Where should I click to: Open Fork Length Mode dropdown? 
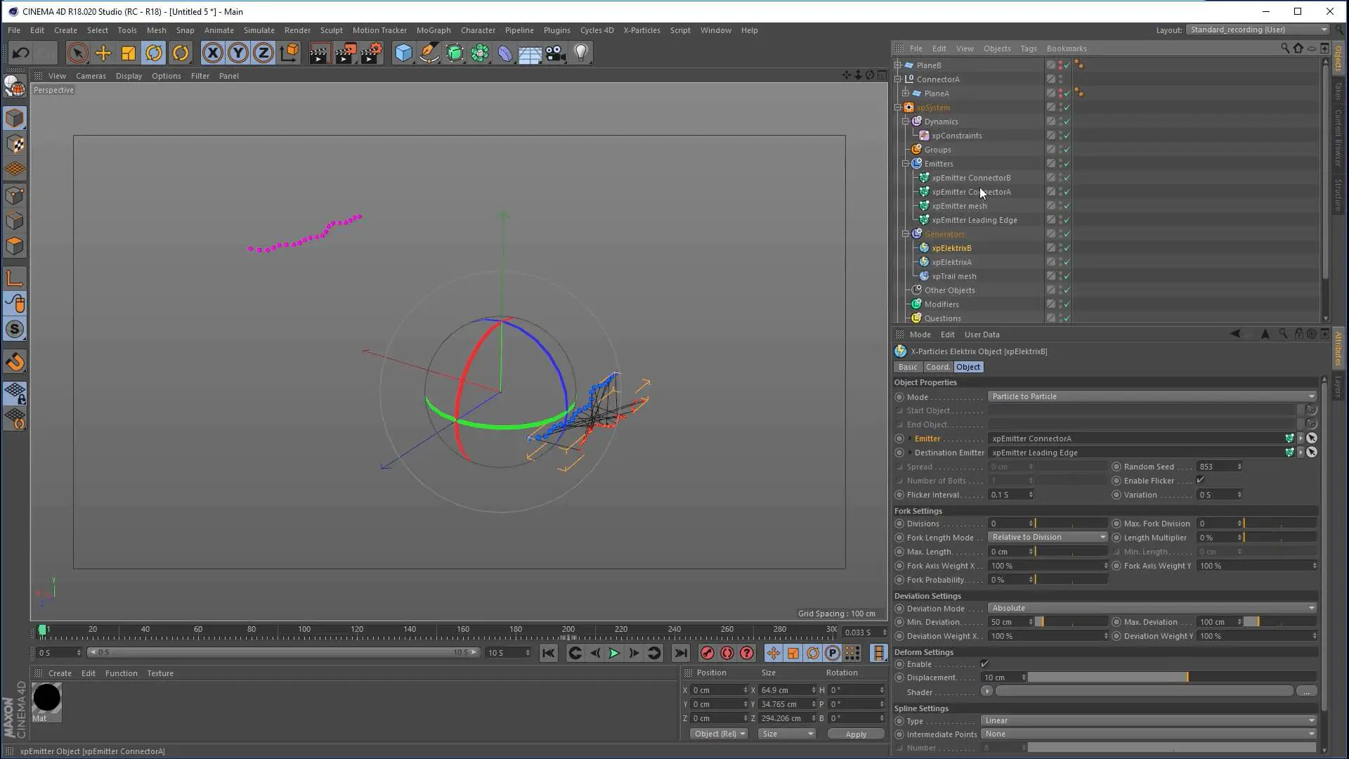(1048, 537)
